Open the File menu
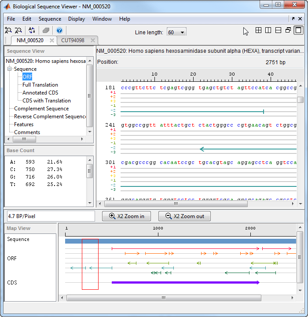Image resolution: width=308 pixels, height=317 pixels. point(11,19)
